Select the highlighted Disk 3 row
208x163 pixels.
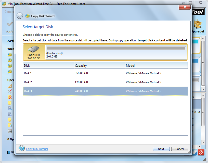coord(106,91)
